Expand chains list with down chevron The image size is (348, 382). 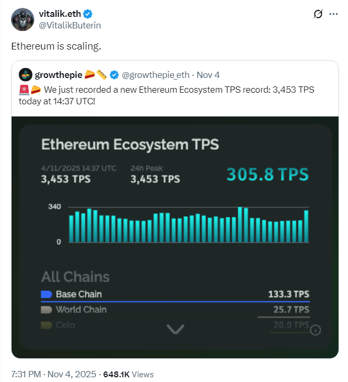tap(175, 329)
